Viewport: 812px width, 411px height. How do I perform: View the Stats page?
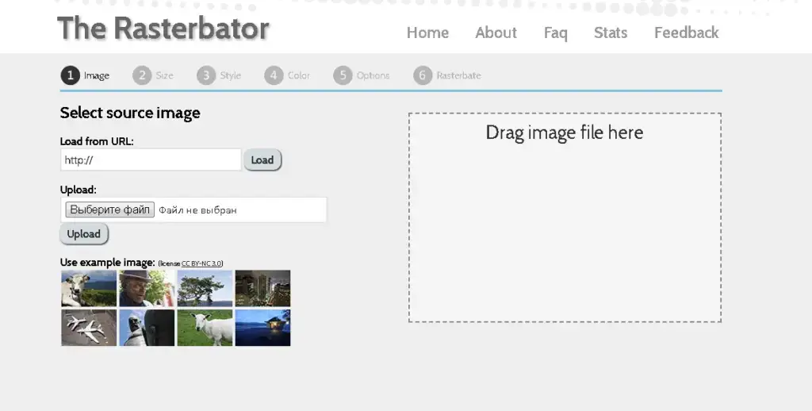[610, 33]
